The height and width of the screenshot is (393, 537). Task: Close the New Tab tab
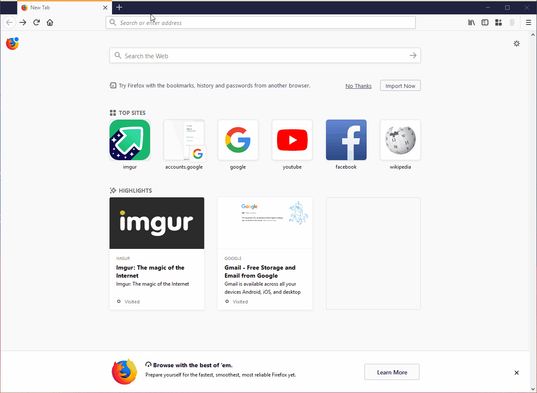(105, 8)
